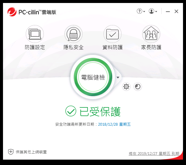Open the security report pie-chart icon
The image size is (186, 165).
[138, 87]
